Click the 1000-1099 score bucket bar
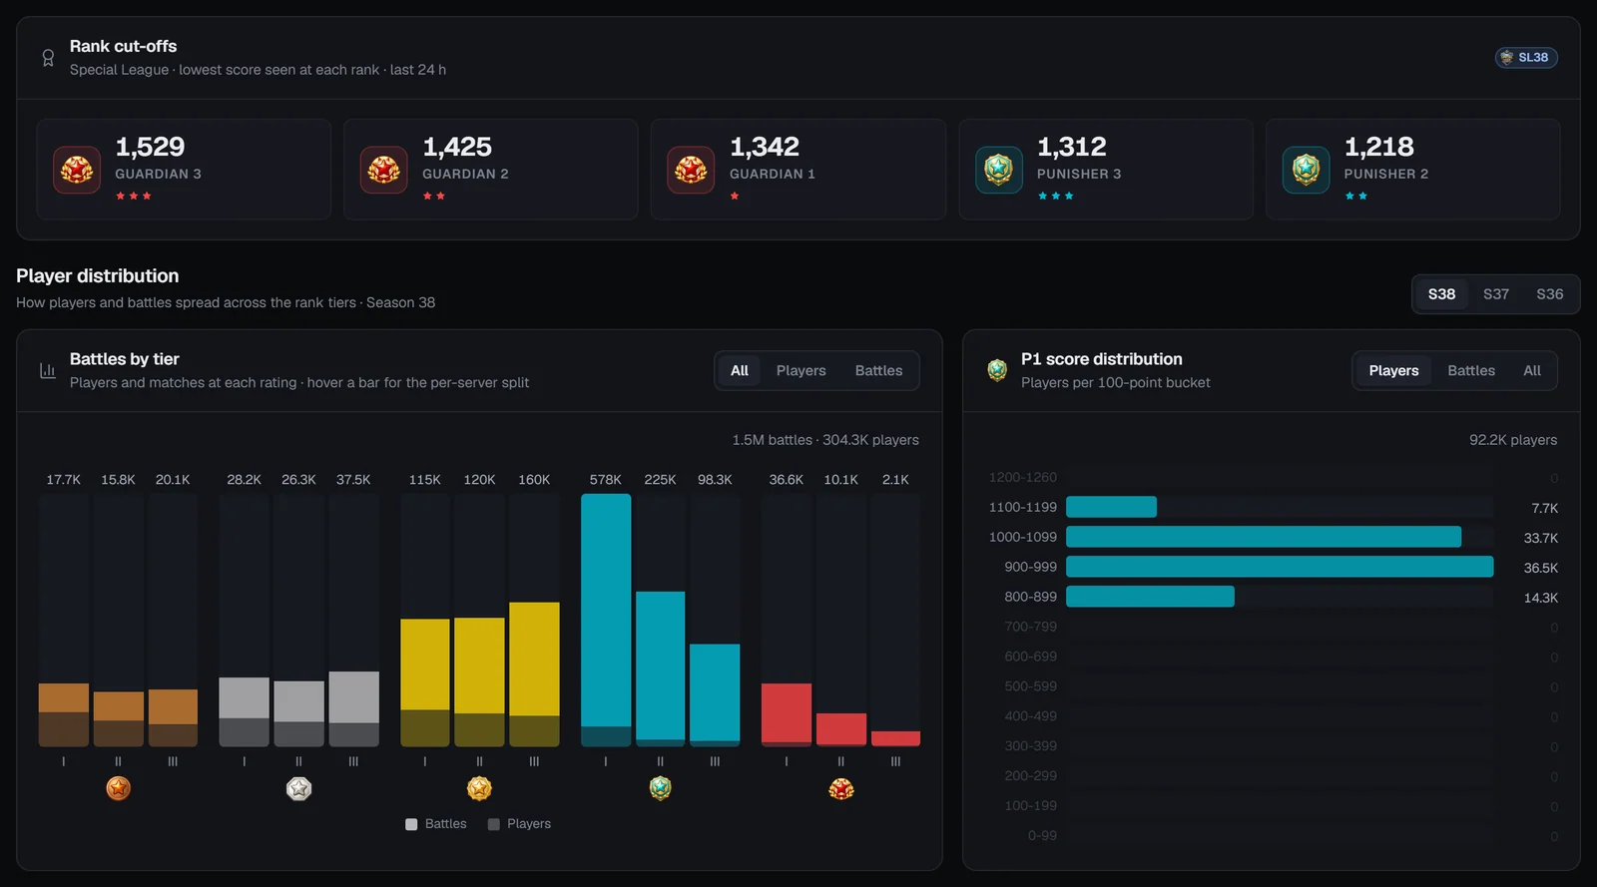Screen dimensions: 1597x887 (x=1264, y=537)
